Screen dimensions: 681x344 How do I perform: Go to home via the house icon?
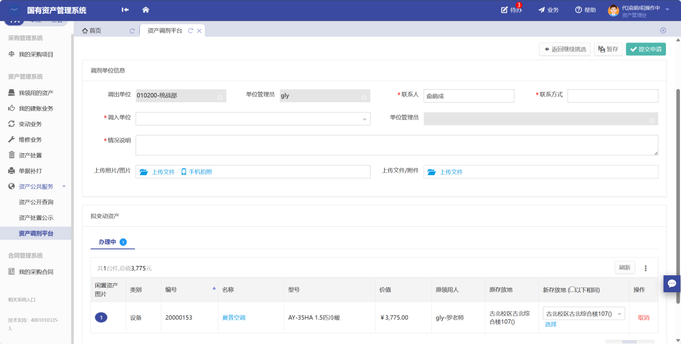(x=145, y=10)
